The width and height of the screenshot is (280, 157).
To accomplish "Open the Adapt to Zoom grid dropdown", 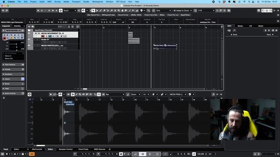I will [x=182, y=10].
